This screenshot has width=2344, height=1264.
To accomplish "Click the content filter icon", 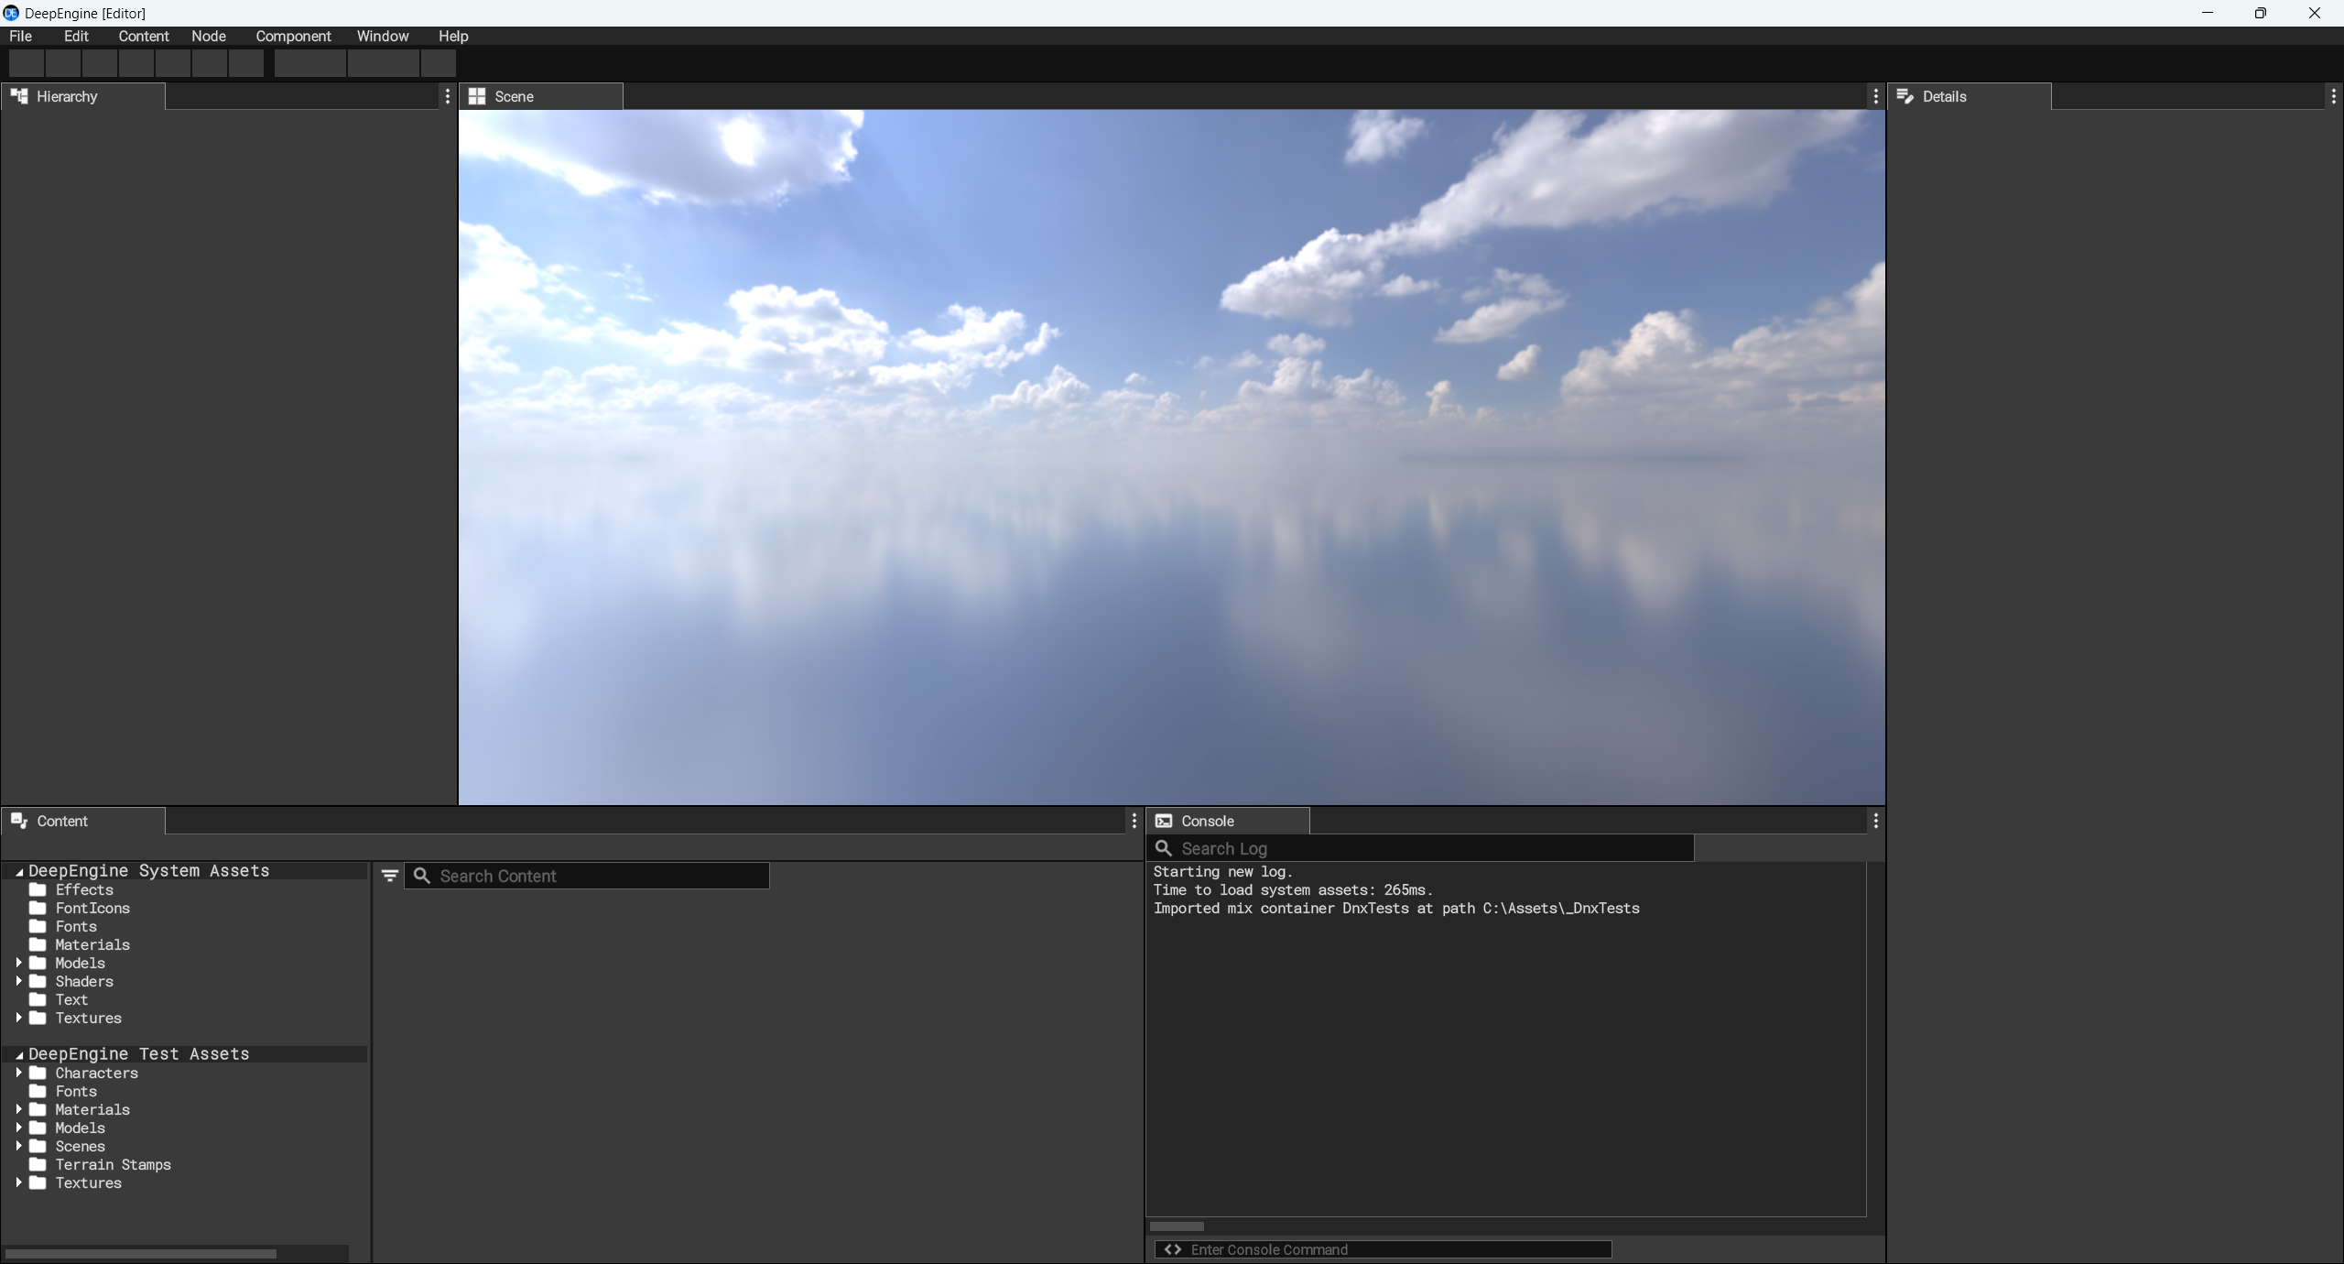I will (x=389, y=876).
